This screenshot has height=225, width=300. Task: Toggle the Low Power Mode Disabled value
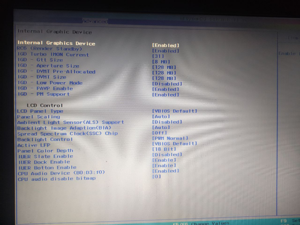coord(167,84)
